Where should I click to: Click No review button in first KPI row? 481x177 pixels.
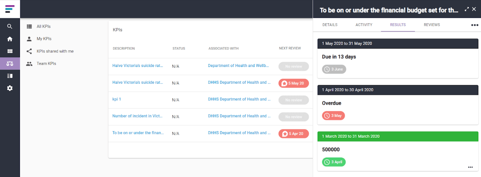[294, 67]
